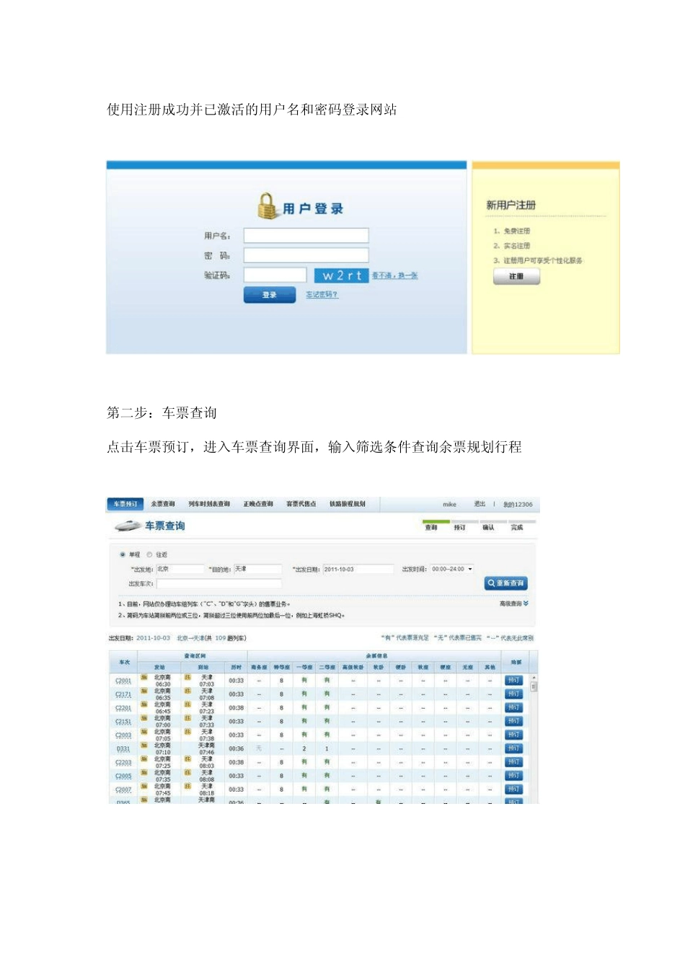
Task: Click the 出发车次 input field
Action: 219,583
